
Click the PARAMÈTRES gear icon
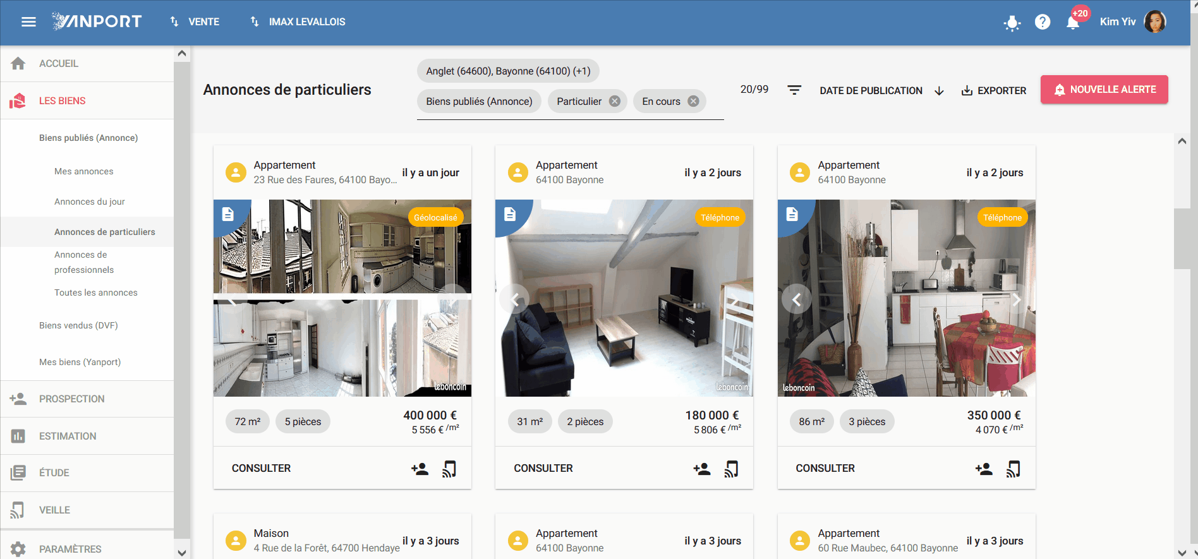(x=18, y=549)
